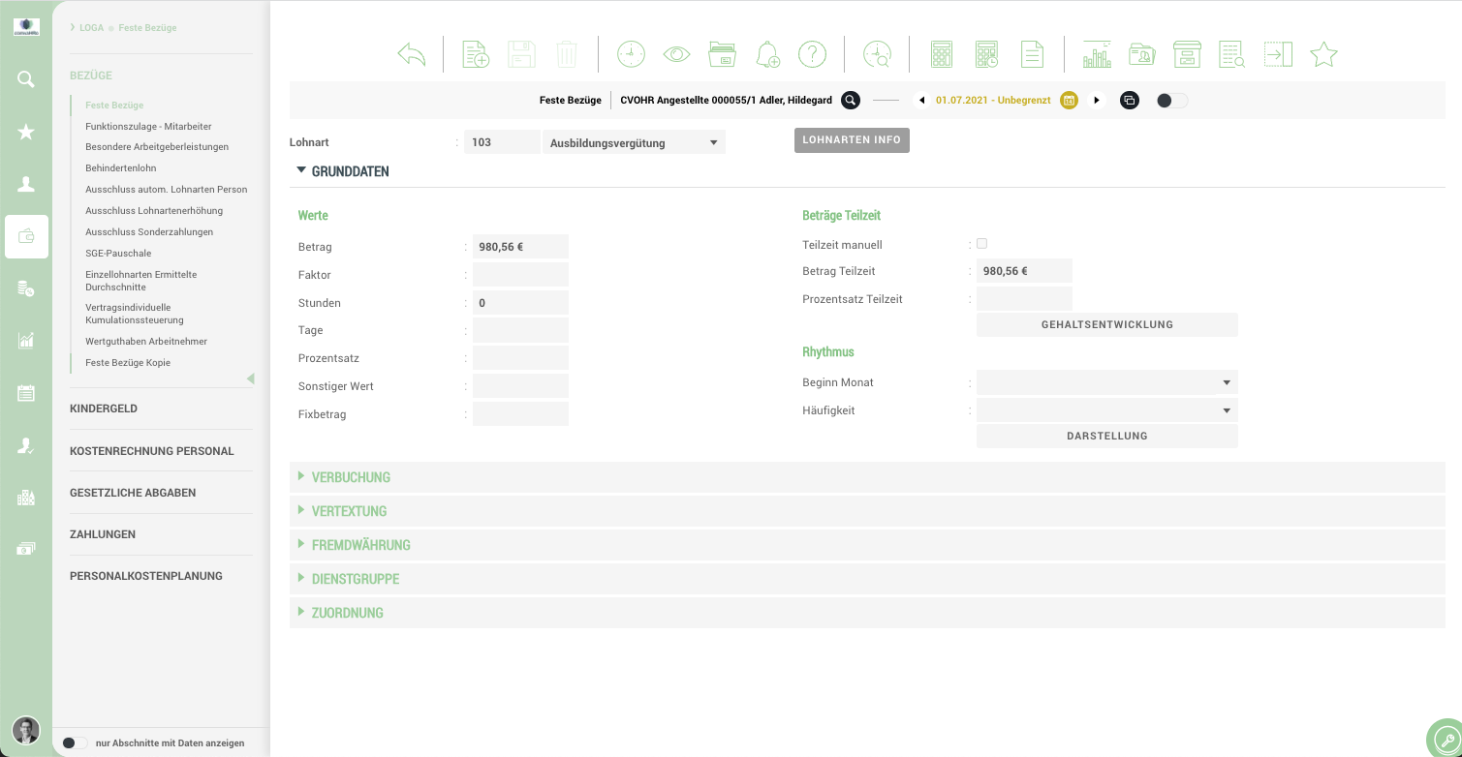Click the new document toolbar icon
Image resolution: width=1462 pixels, height=757 pixels.
[475, 54]
